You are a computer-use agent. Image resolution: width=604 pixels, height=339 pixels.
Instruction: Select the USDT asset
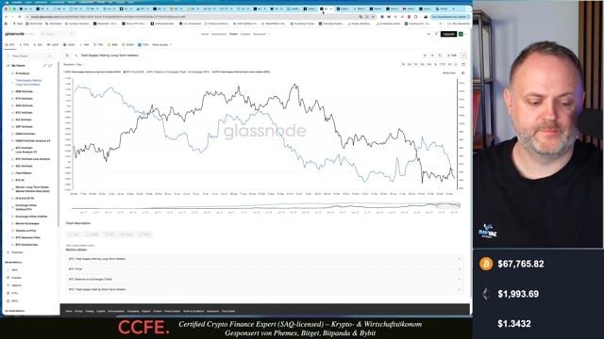point(53,45)
